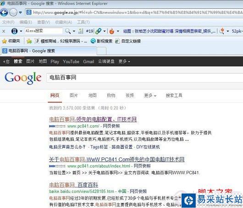The image size is (243, 208).
Task: Open the 工具(T) menu
Action: (x=83, y=22)
